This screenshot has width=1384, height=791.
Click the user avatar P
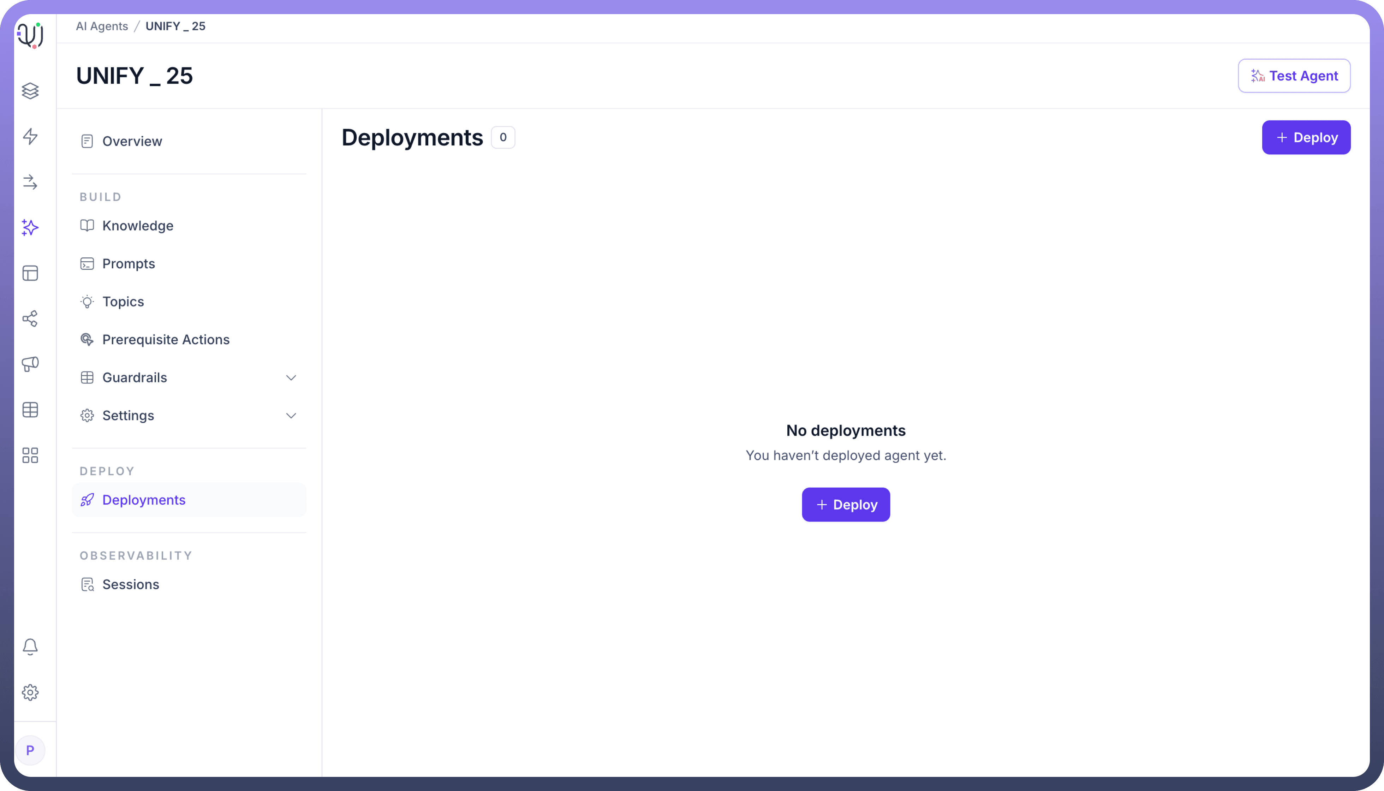click(x=30, y=750)
